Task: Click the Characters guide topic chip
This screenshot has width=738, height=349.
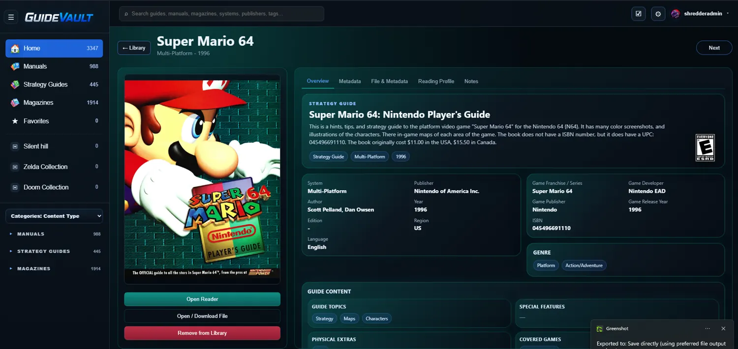Action: 376,319
